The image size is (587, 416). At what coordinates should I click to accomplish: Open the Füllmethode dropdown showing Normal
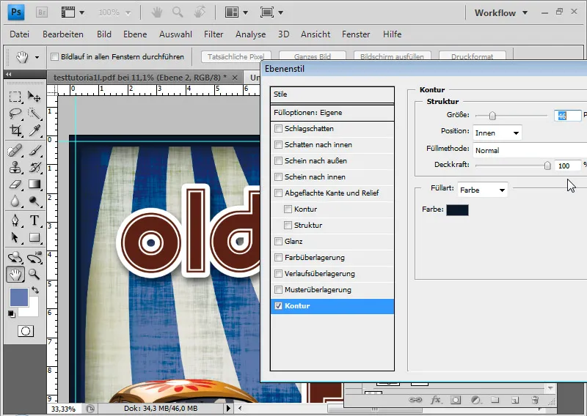[530, 150]
